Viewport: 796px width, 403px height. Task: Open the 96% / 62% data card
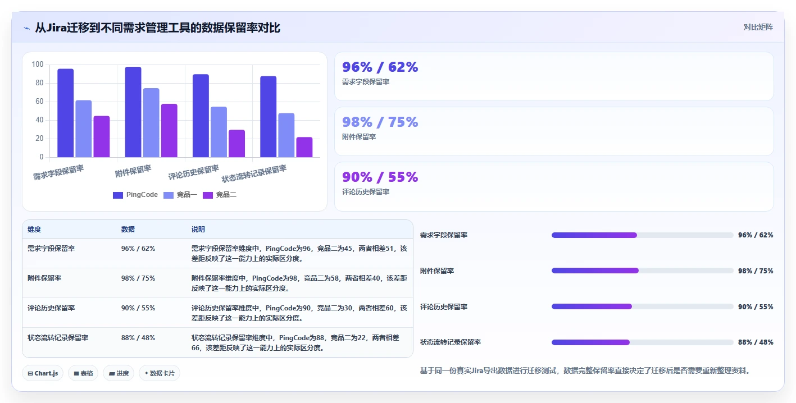click(554, 76)
